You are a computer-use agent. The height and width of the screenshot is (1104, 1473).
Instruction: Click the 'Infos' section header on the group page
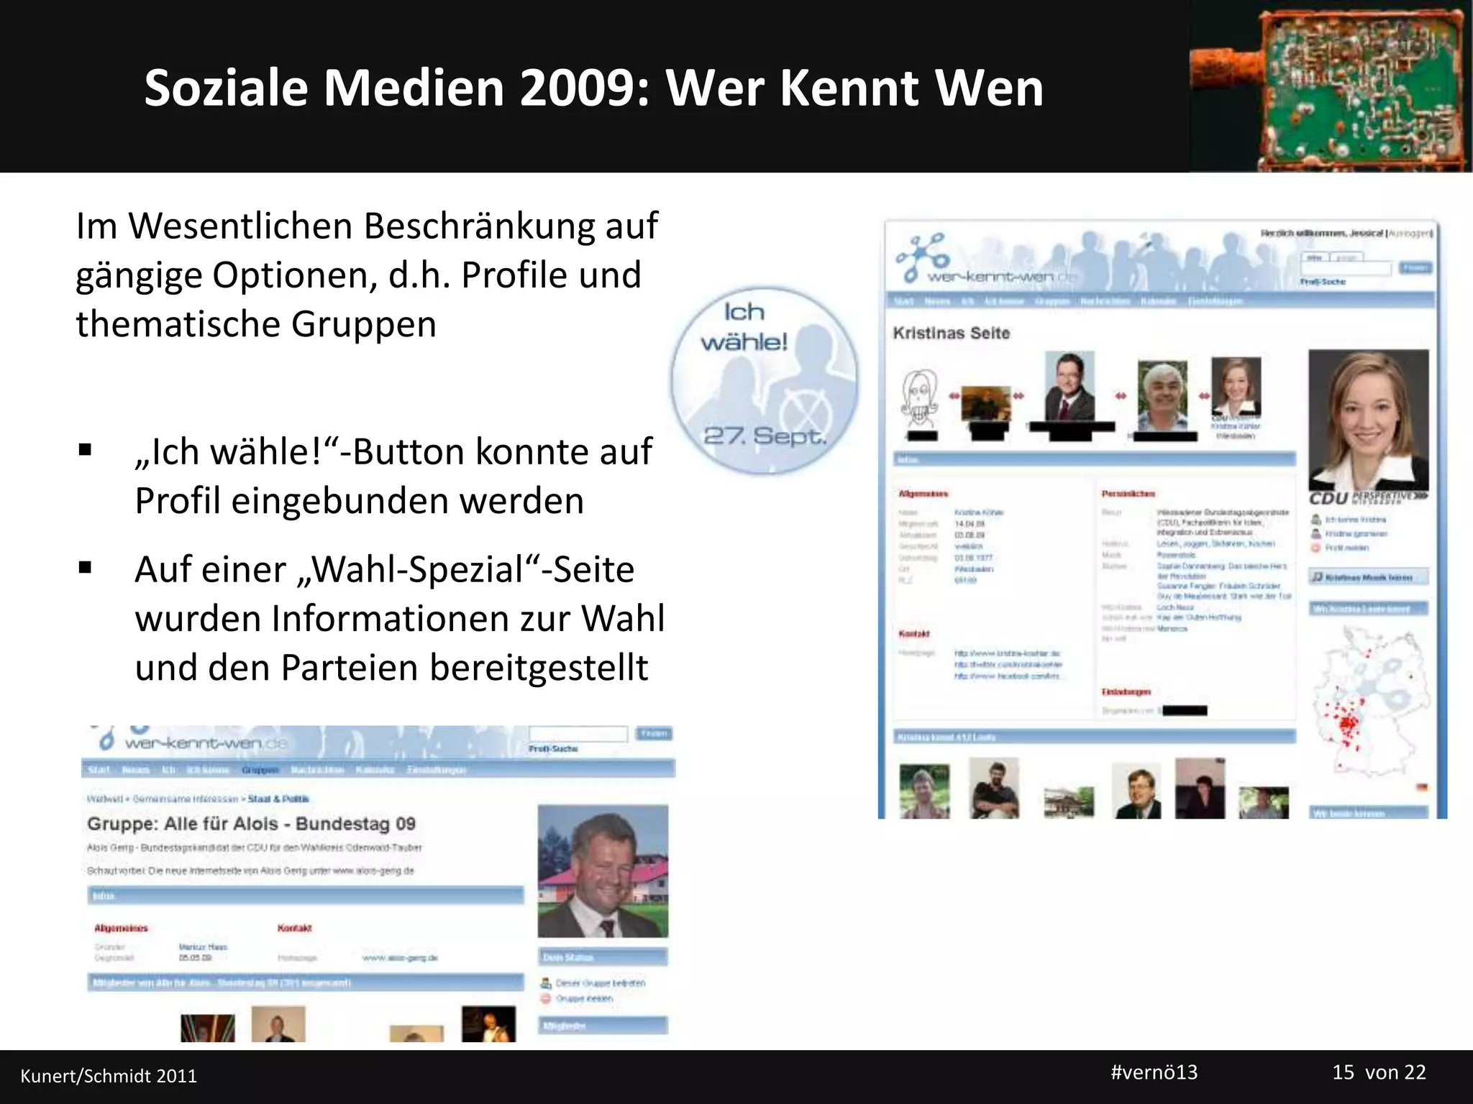coord(305,896)
